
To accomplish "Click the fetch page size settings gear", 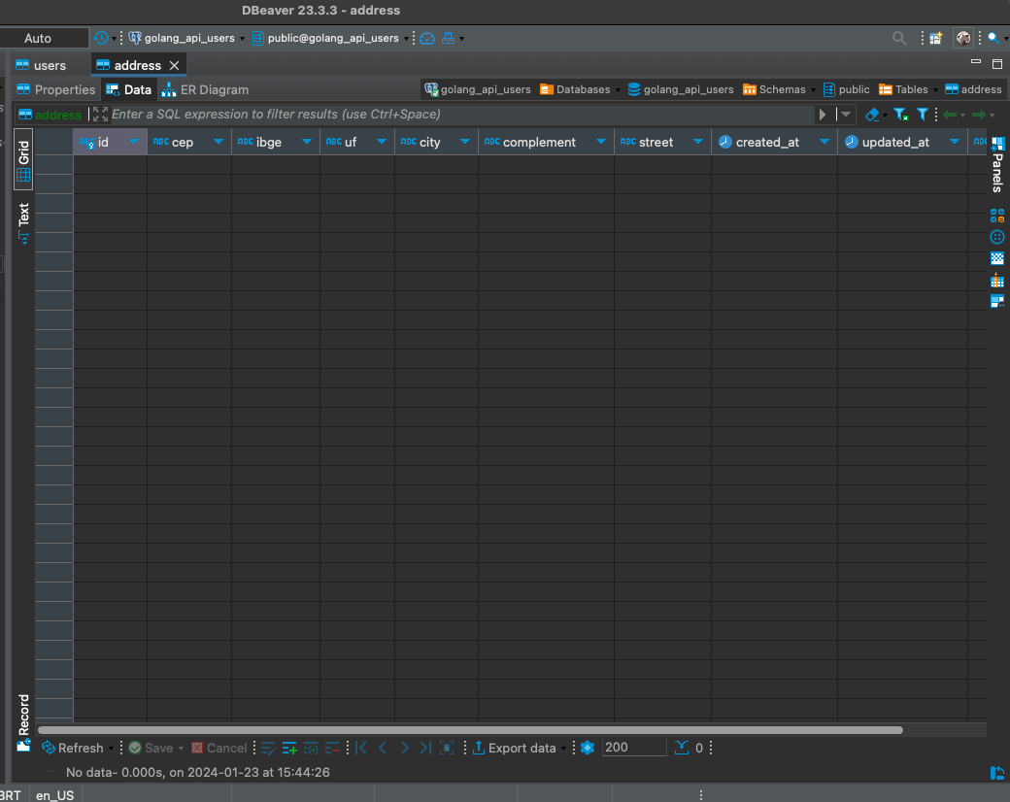I will [588, 748].
